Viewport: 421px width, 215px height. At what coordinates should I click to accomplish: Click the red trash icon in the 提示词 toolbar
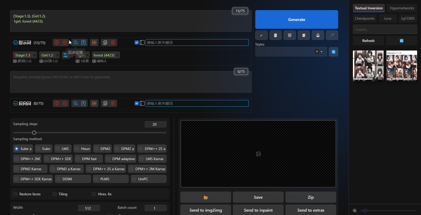coord(113,42)
